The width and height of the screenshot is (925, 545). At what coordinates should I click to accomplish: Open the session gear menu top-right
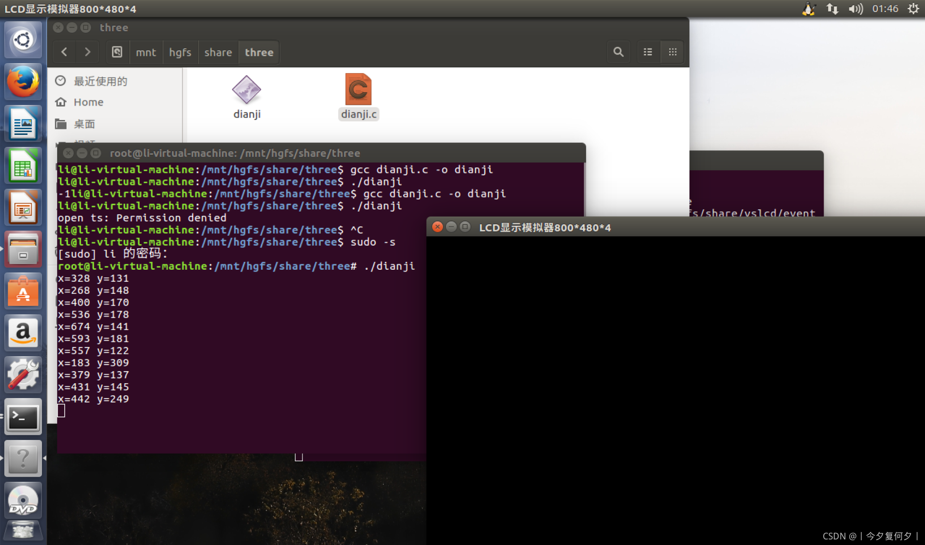tap(914, 8)
